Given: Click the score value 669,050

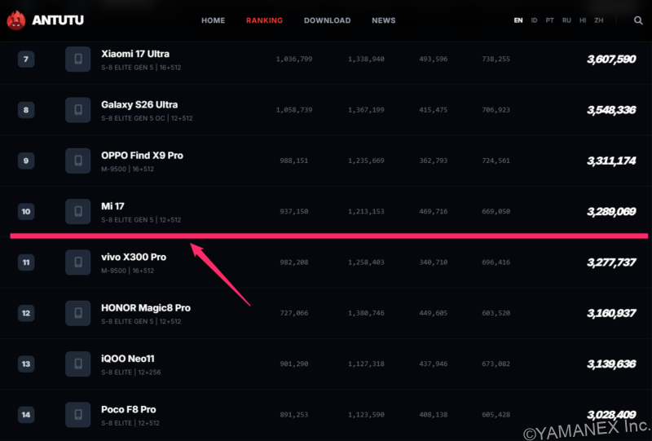Looking at the screenshot, I should (x=496, y=211).
